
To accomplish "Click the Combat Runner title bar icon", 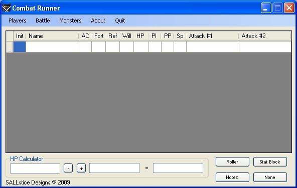I will click(x=6, y=8).
